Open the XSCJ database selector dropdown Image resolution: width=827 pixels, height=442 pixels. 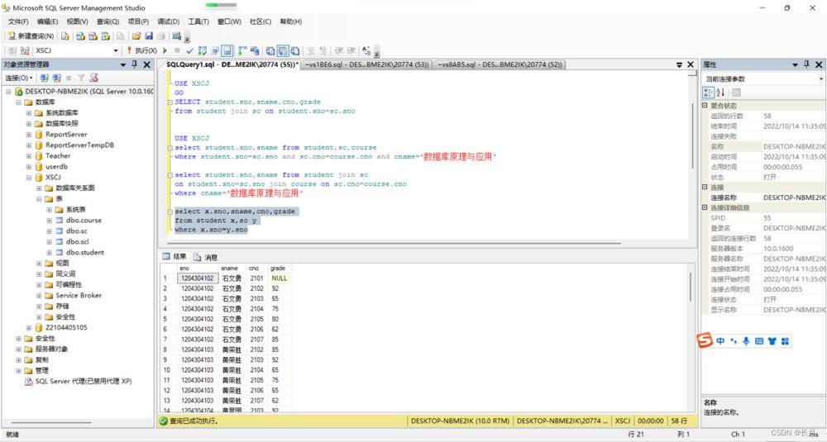tap(116, 50)
